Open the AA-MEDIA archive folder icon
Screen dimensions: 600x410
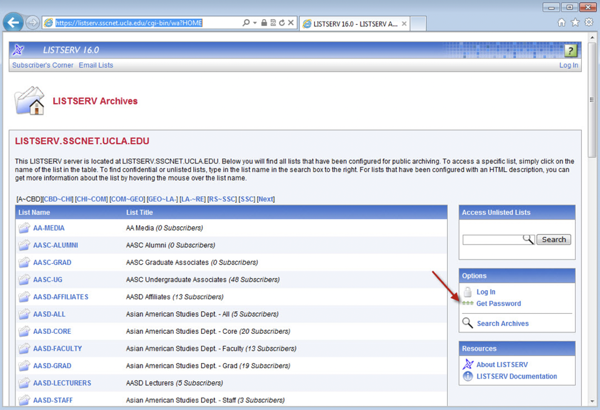point(24,228)
